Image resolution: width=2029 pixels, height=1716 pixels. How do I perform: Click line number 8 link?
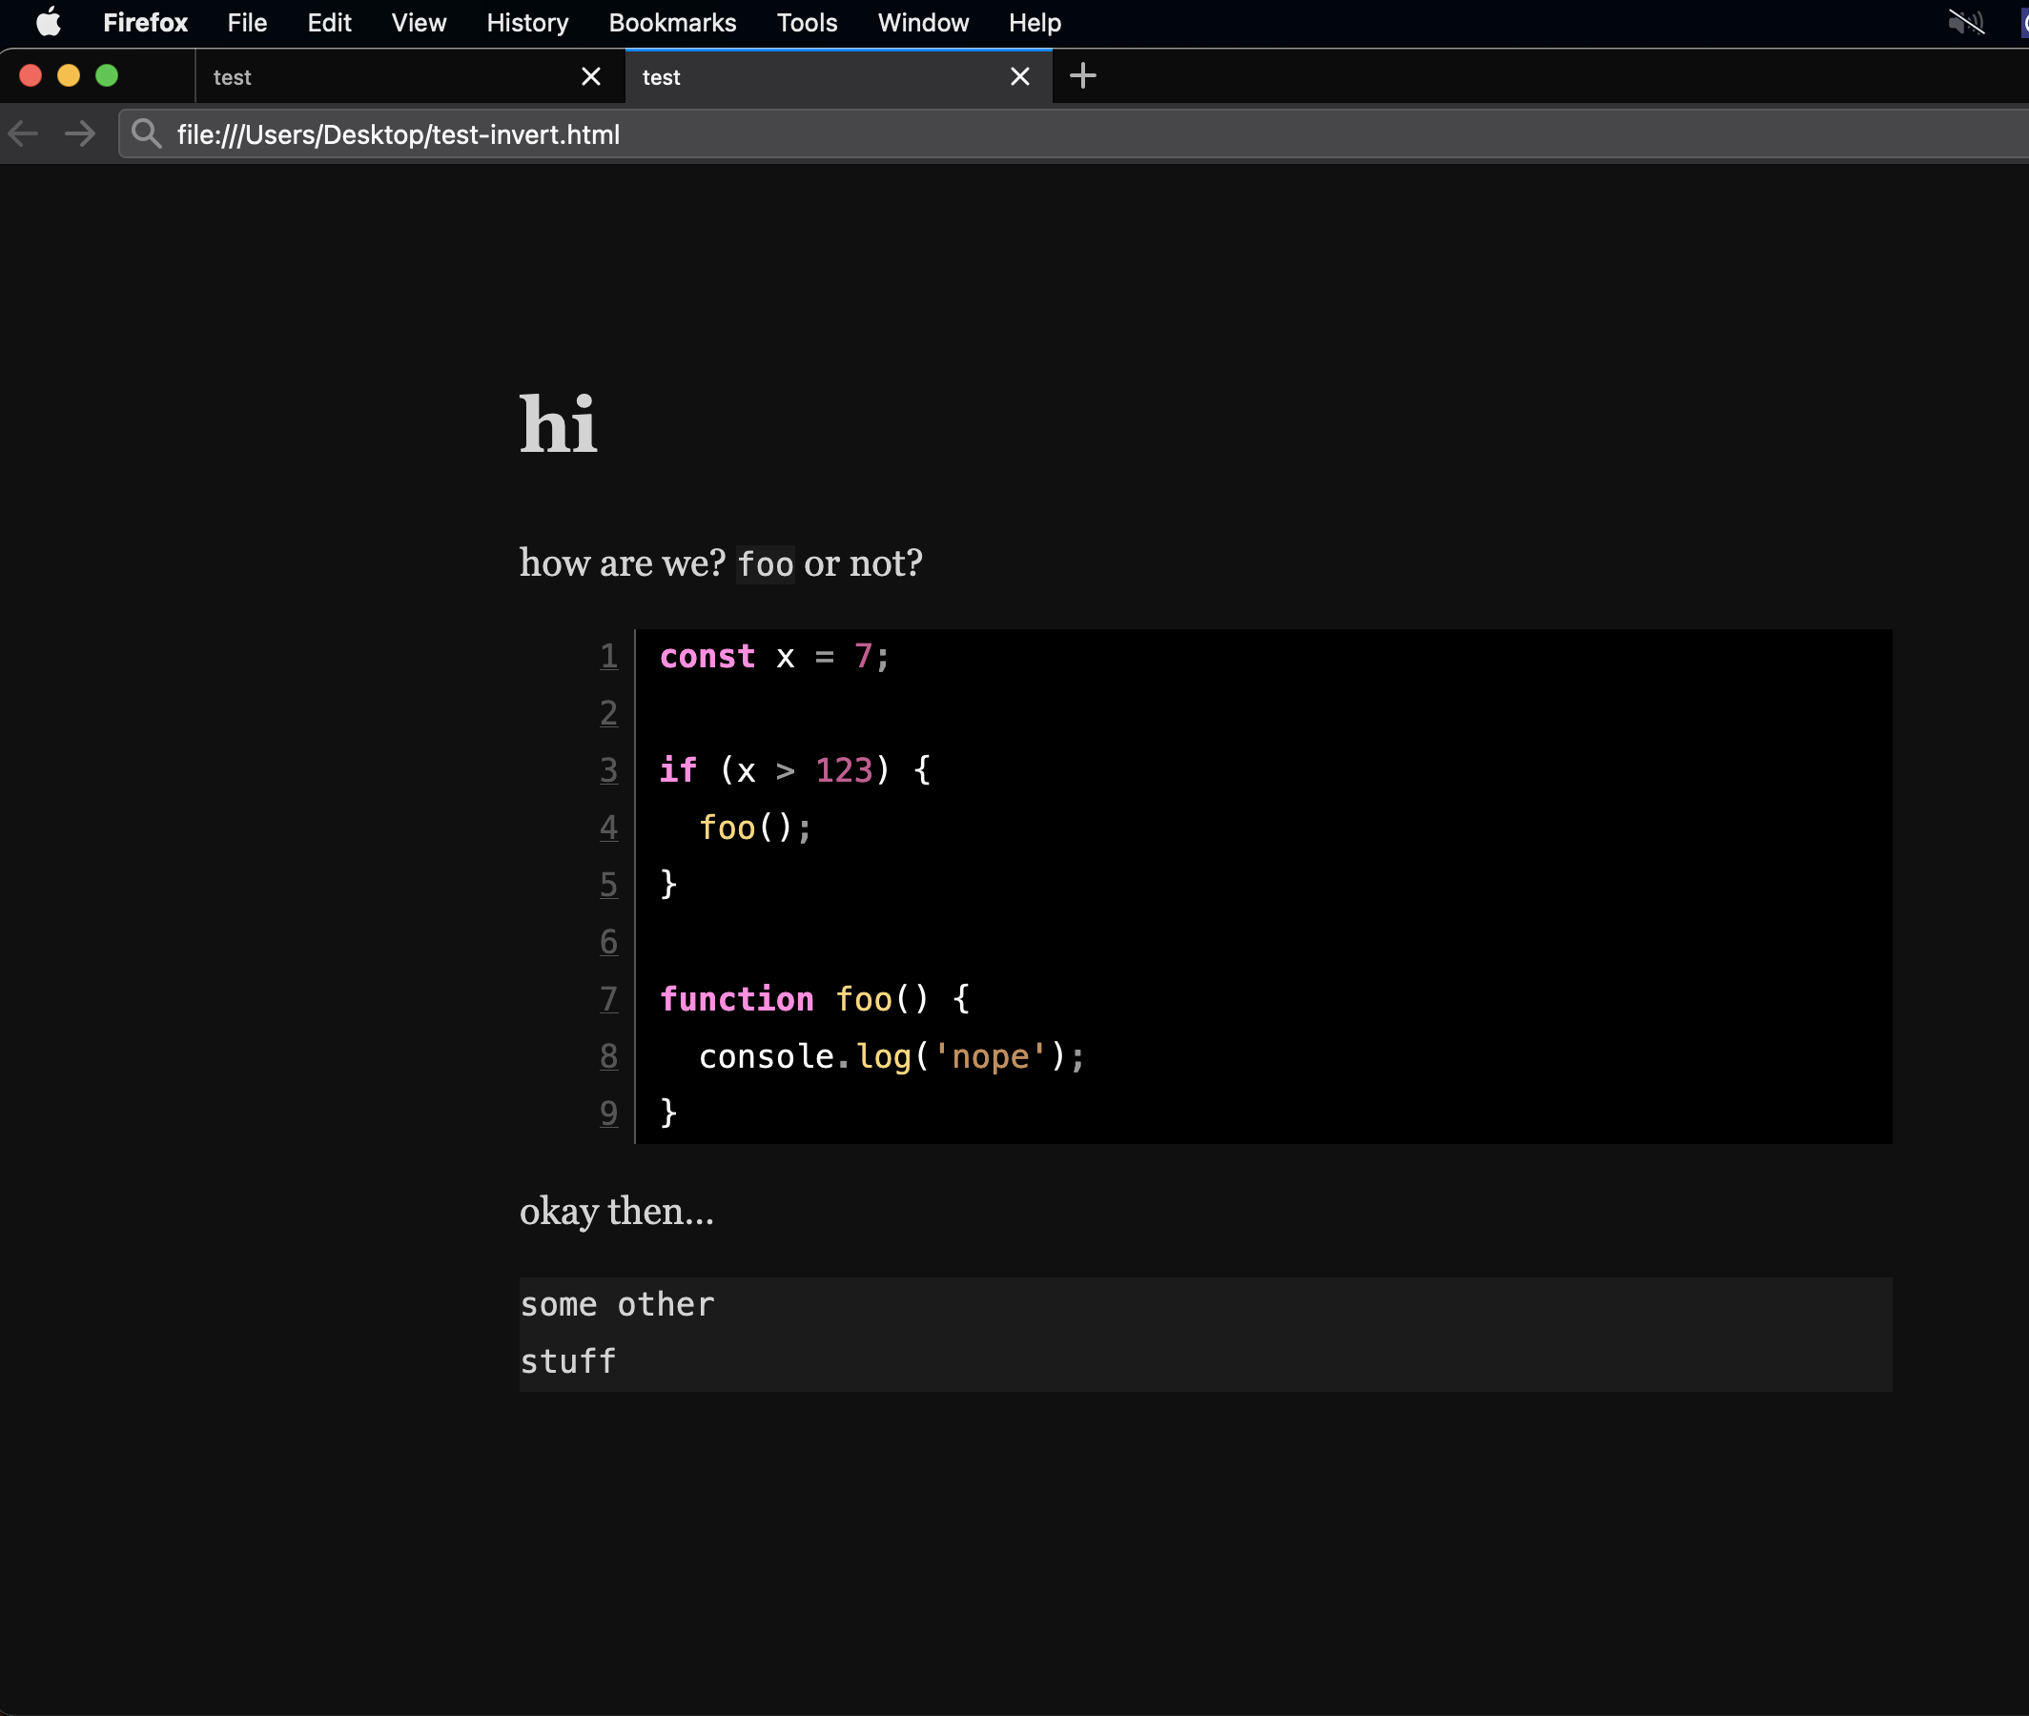pyautogui.click(x=609, y=1056)
